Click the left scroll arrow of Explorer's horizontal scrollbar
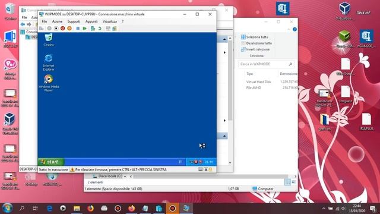 pos(131,177)
